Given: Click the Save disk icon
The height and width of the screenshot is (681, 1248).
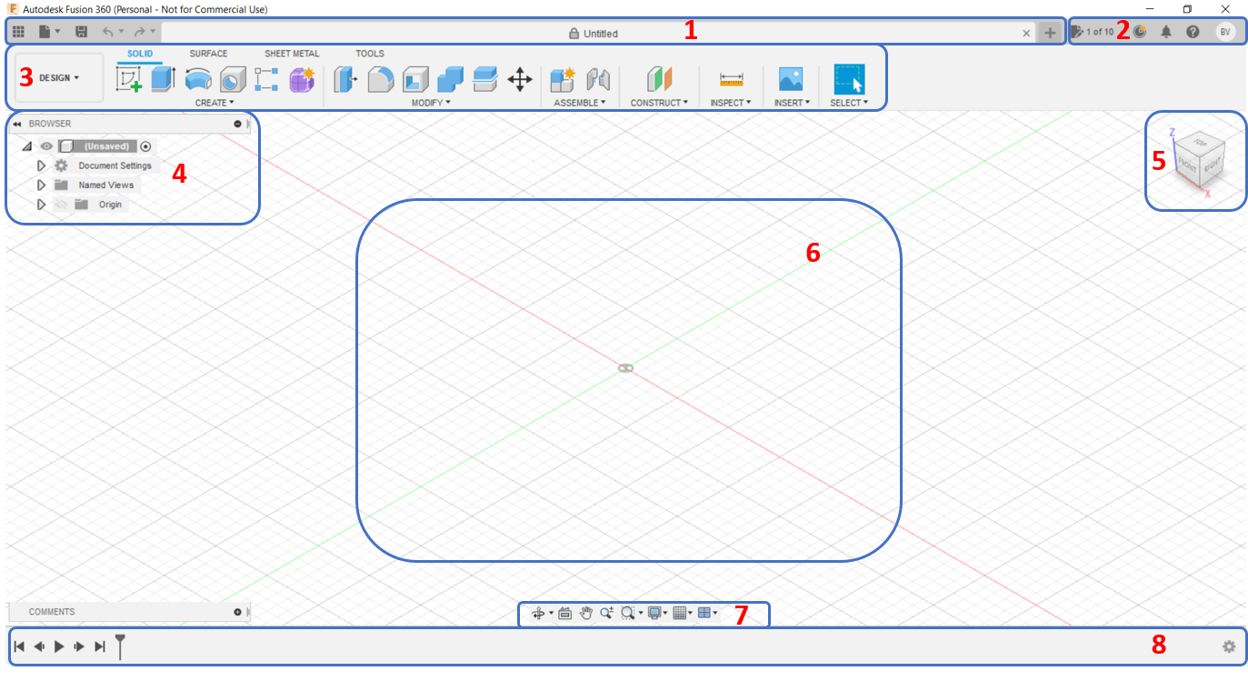Looking at the screenshot, I should tap(81, 32).
